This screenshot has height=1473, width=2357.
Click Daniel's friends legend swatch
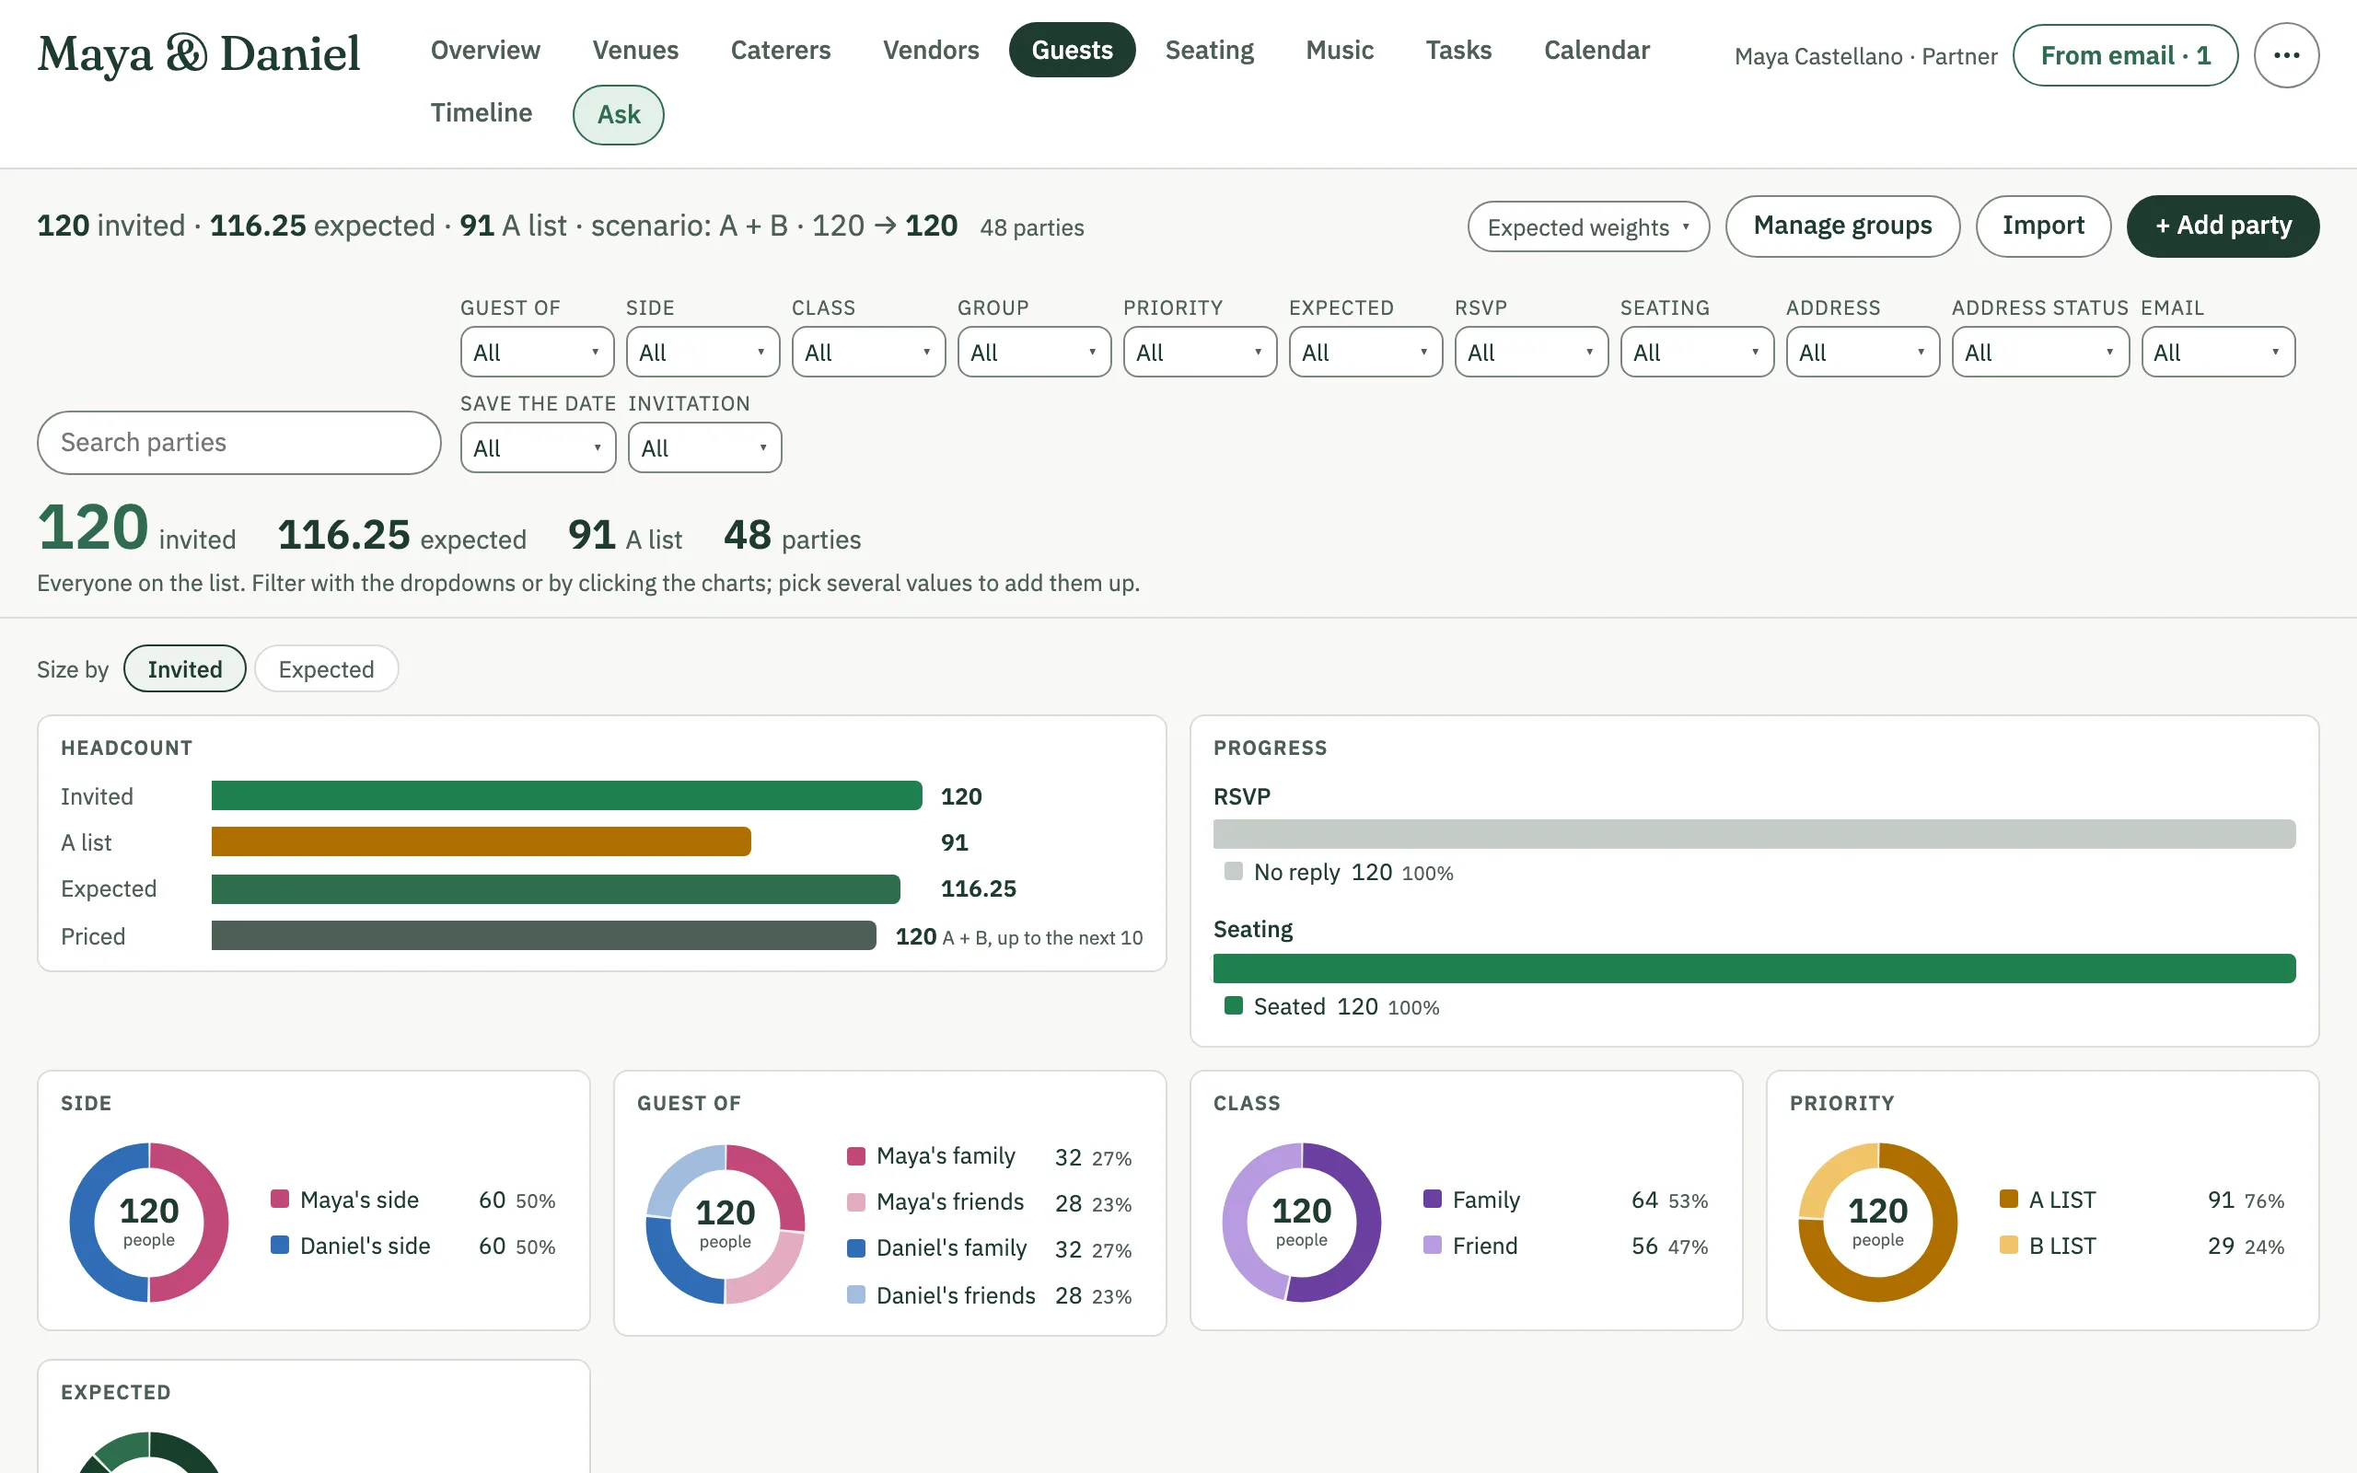(856, 1293)
